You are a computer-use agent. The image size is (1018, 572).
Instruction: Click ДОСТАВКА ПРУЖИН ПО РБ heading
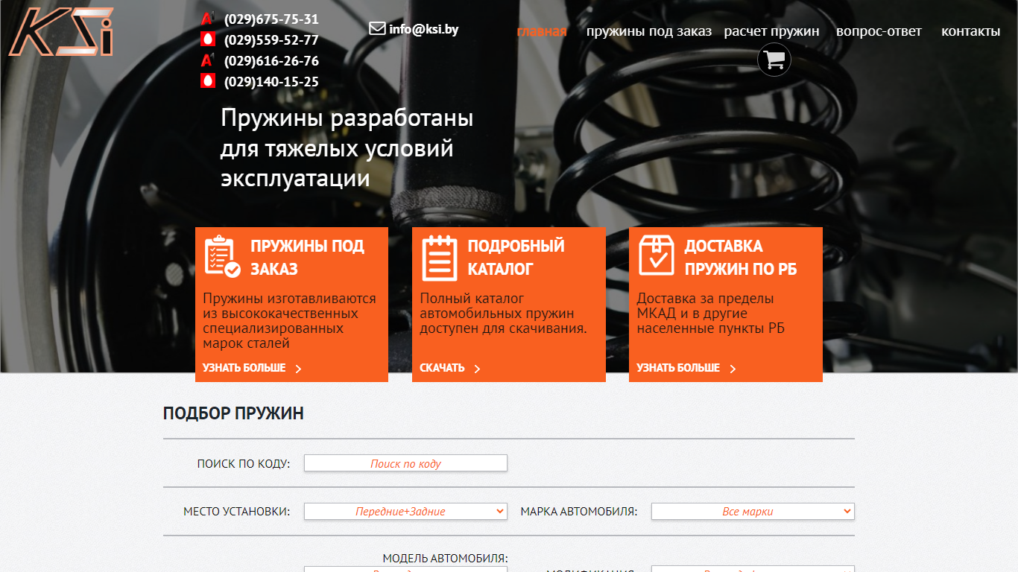tap(741, 258)
